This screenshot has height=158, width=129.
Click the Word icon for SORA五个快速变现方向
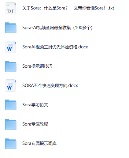(x=11, y=85)
